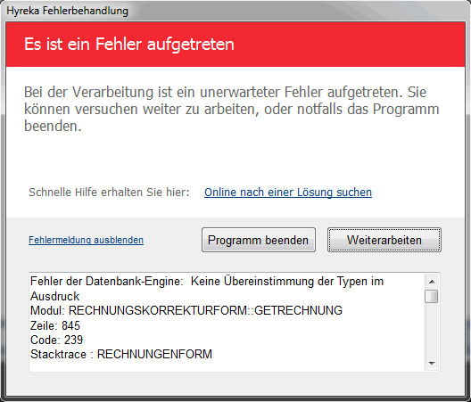Click the 'Programm beenden' button
Image resolution: width=471 pixels, height=402 pixels.
[259, 240]
